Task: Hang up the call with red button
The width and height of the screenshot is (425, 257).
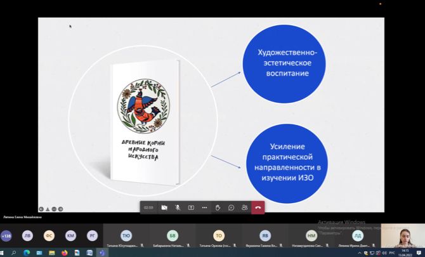Action: 258,207
